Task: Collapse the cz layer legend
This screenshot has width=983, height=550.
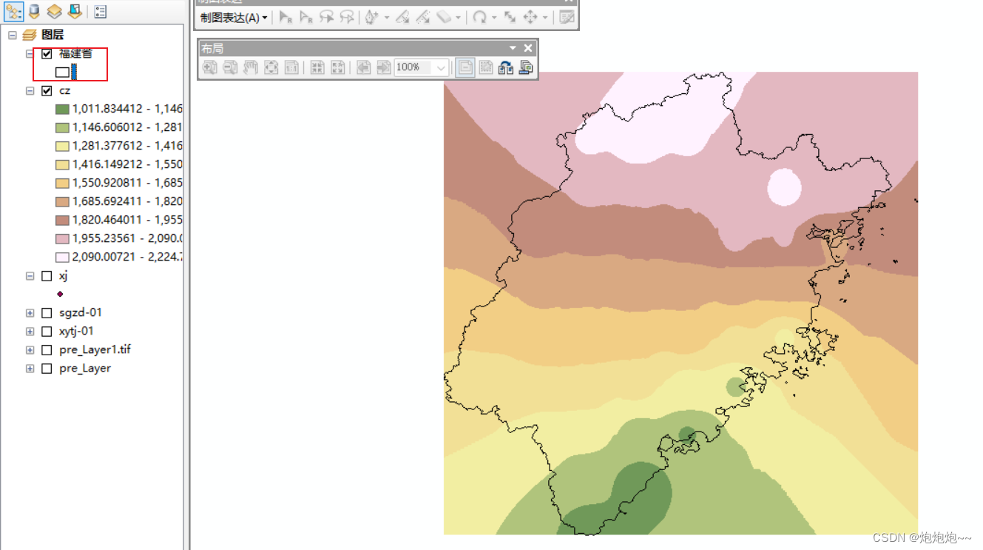Action: pos(30,90)
